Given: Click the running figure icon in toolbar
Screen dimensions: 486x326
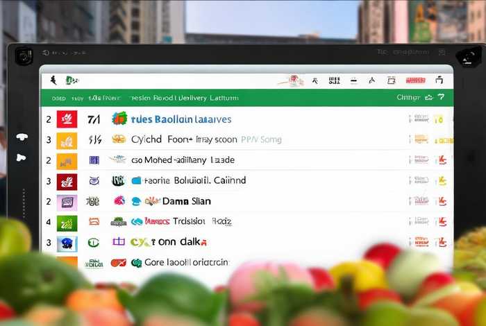Looking at the screenshot, I should click(x=53, y=80).
